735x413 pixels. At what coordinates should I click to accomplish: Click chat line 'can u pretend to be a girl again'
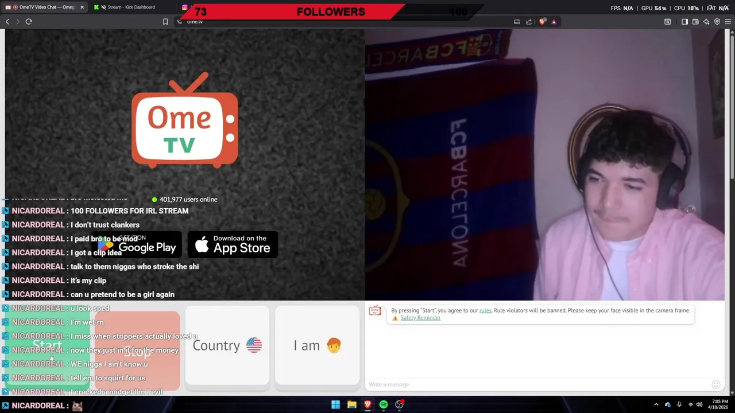pos(122,294)
